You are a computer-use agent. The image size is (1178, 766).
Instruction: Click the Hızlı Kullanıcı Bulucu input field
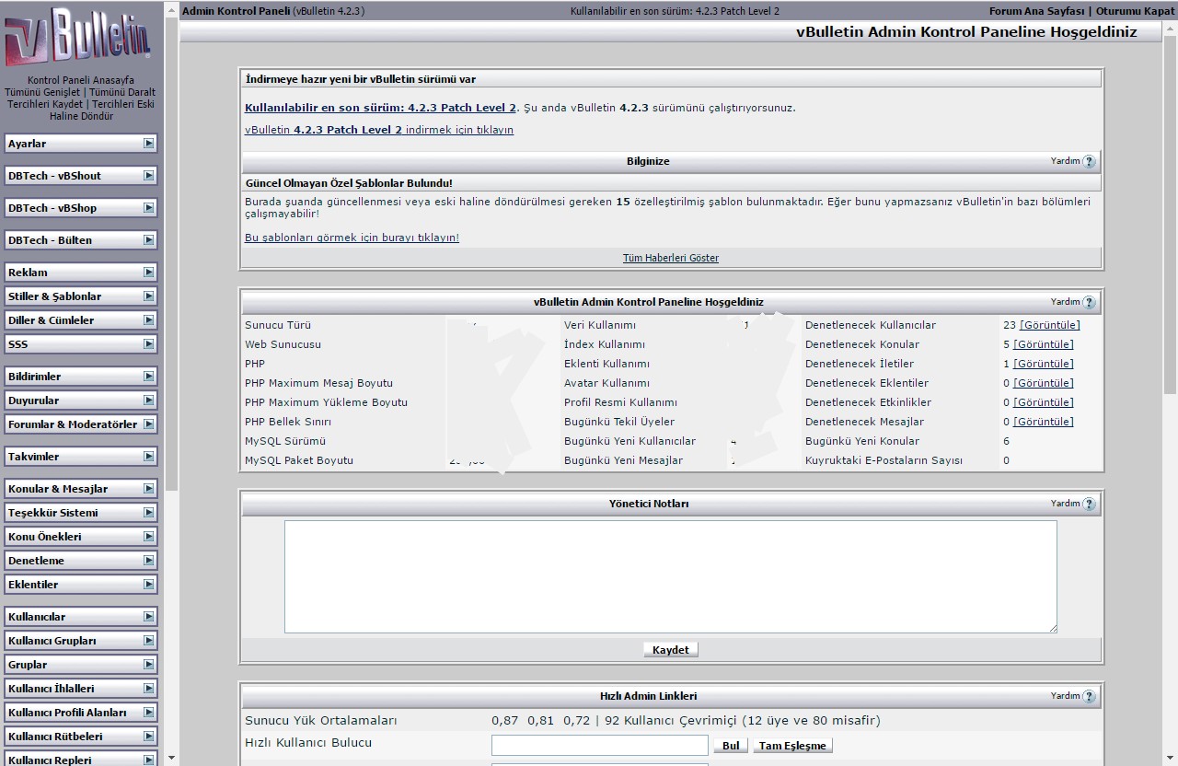[x=600, y=746]
